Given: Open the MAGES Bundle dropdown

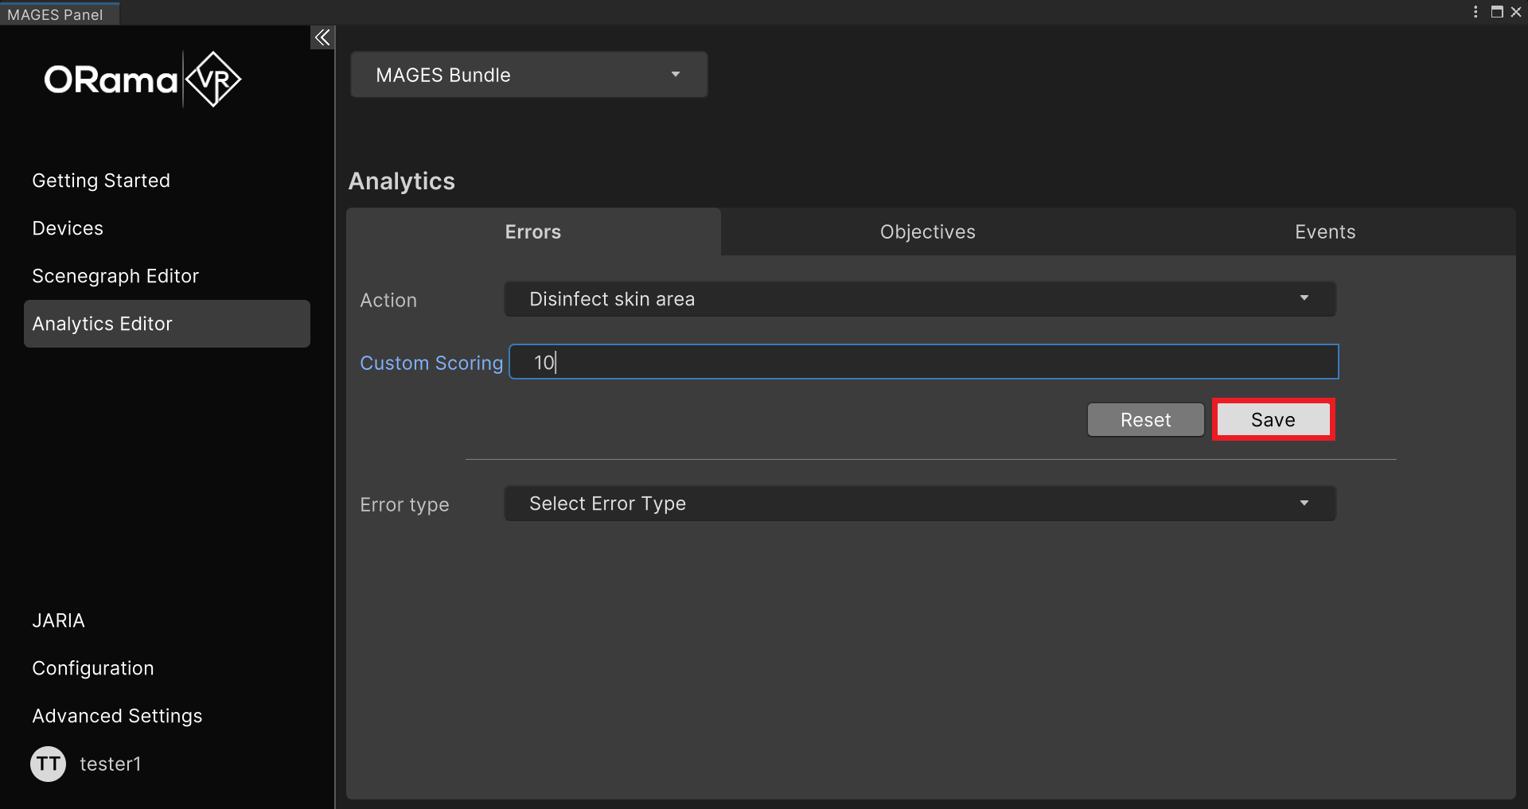Looking at the screenshot, I should point(528,75).
